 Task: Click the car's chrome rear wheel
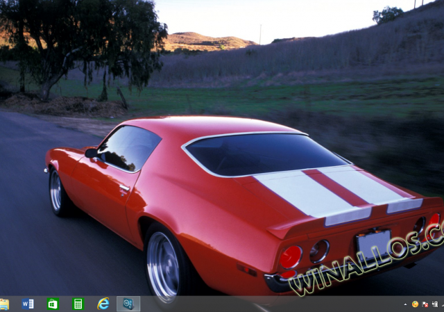pos(164,266)
